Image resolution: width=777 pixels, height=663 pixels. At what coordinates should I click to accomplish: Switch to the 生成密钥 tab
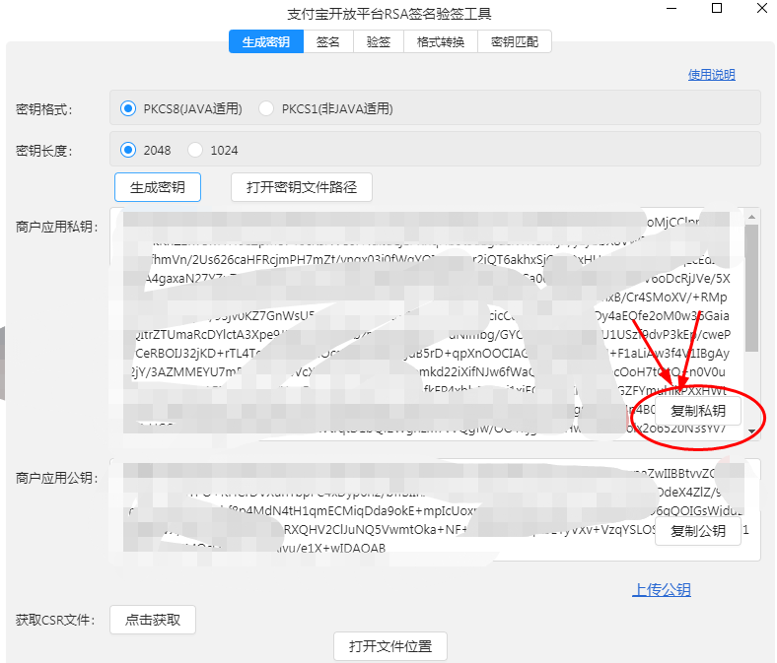(x=266, y=41)
